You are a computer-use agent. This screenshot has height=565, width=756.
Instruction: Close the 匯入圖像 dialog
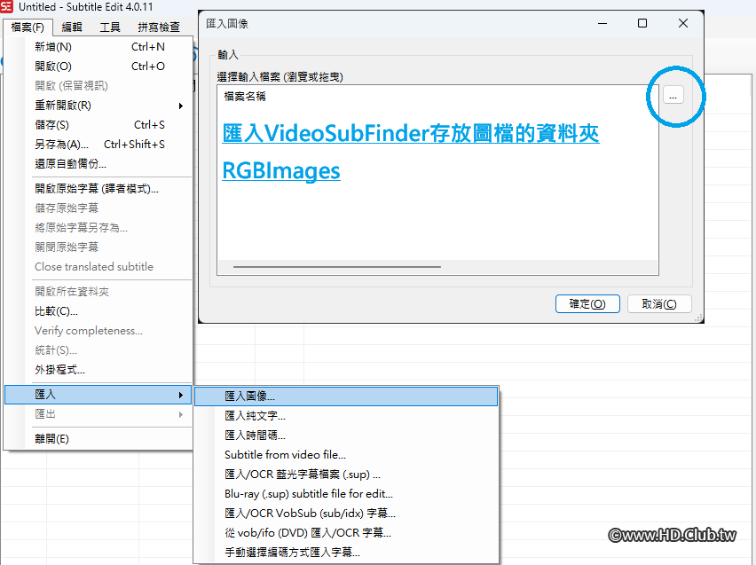tap(682, 23)
